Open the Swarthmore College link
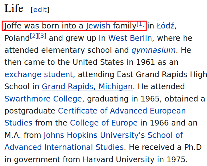This screenshot has height=166, width=207. (x=43, y=99)
